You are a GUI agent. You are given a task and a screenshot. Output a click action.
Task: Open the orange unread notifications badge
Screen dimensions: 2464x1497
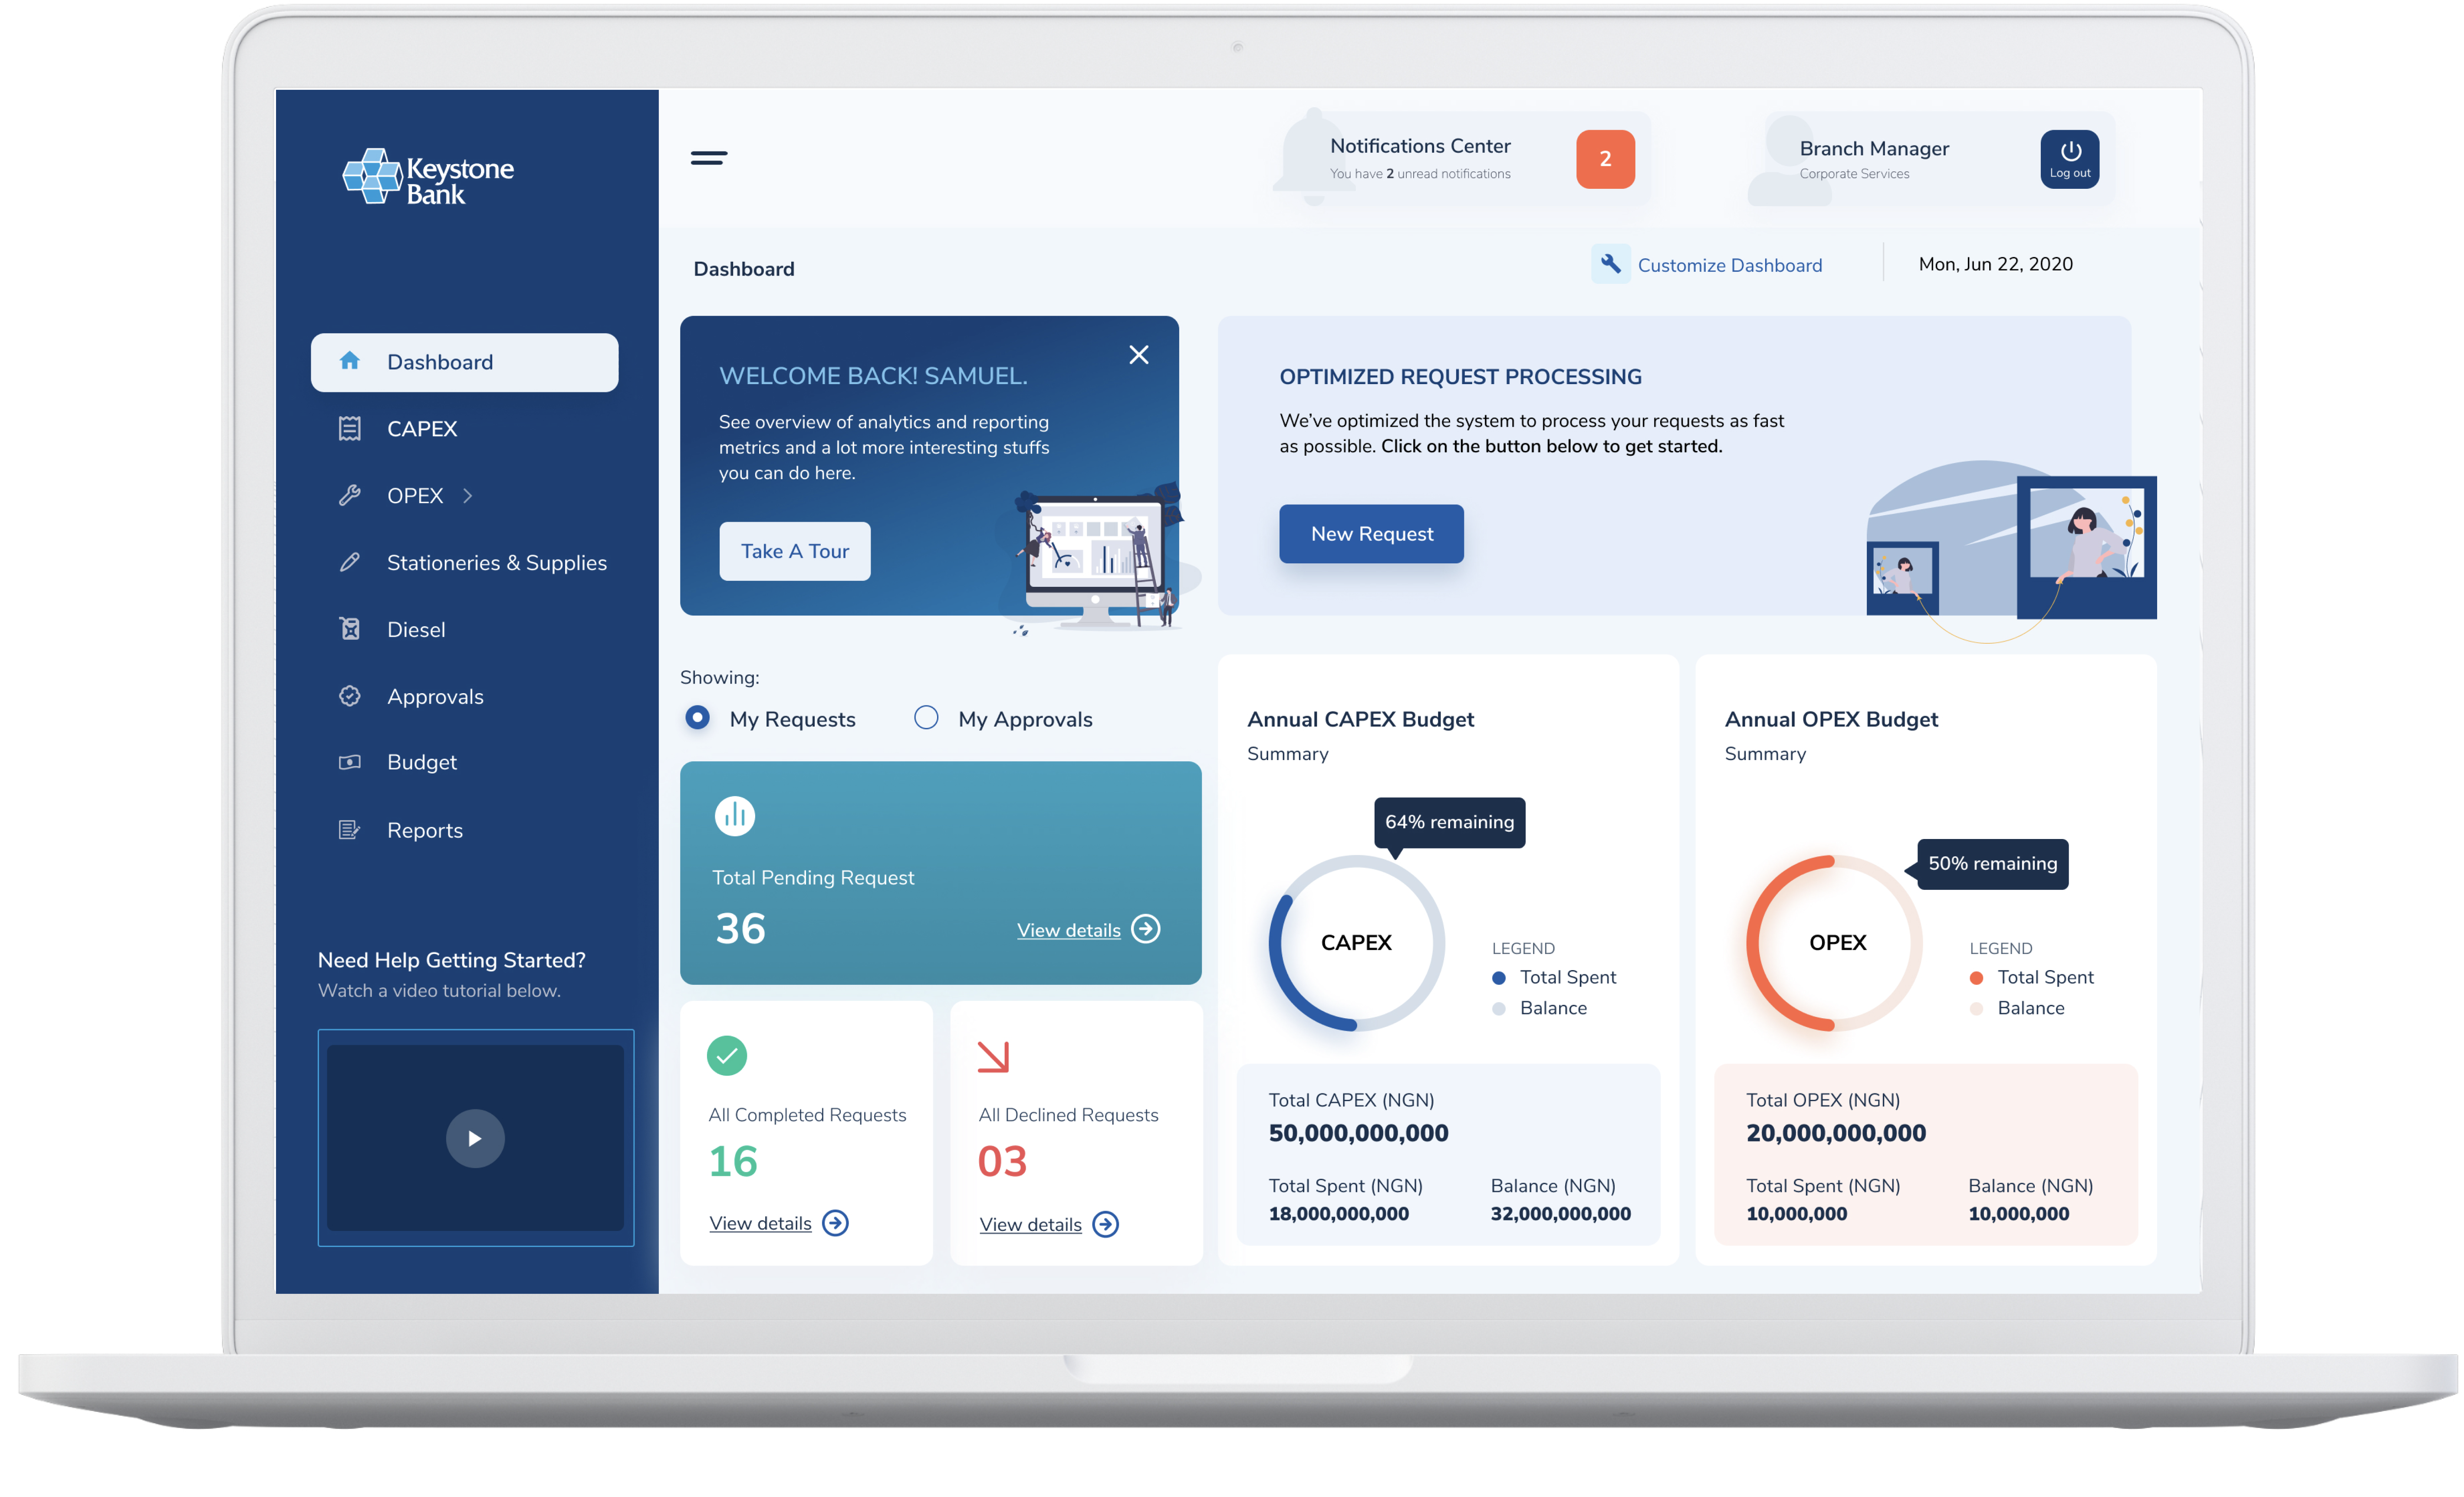click(x=1605, y=159)
